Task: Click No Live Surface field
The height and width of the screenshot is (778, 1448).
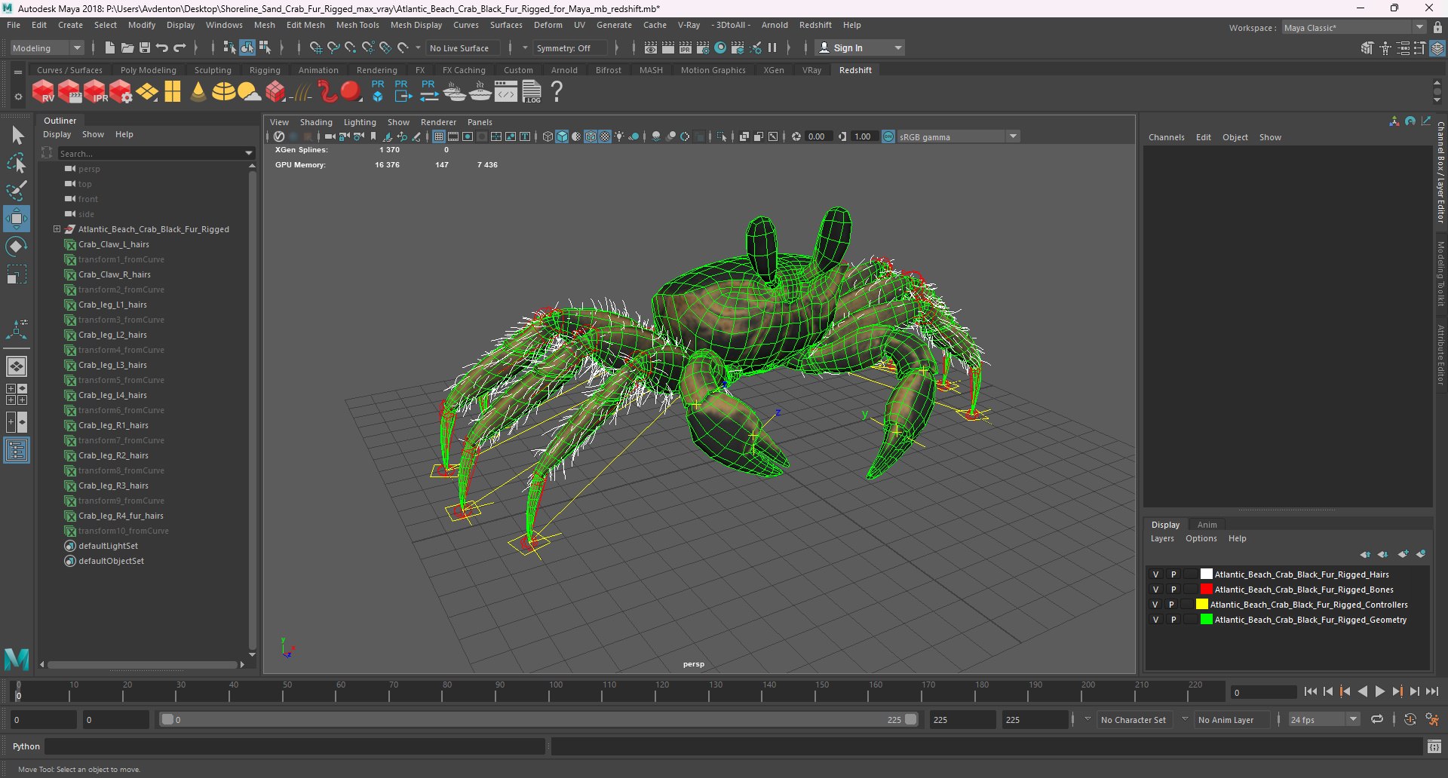Action: click(x=464, y=47)
